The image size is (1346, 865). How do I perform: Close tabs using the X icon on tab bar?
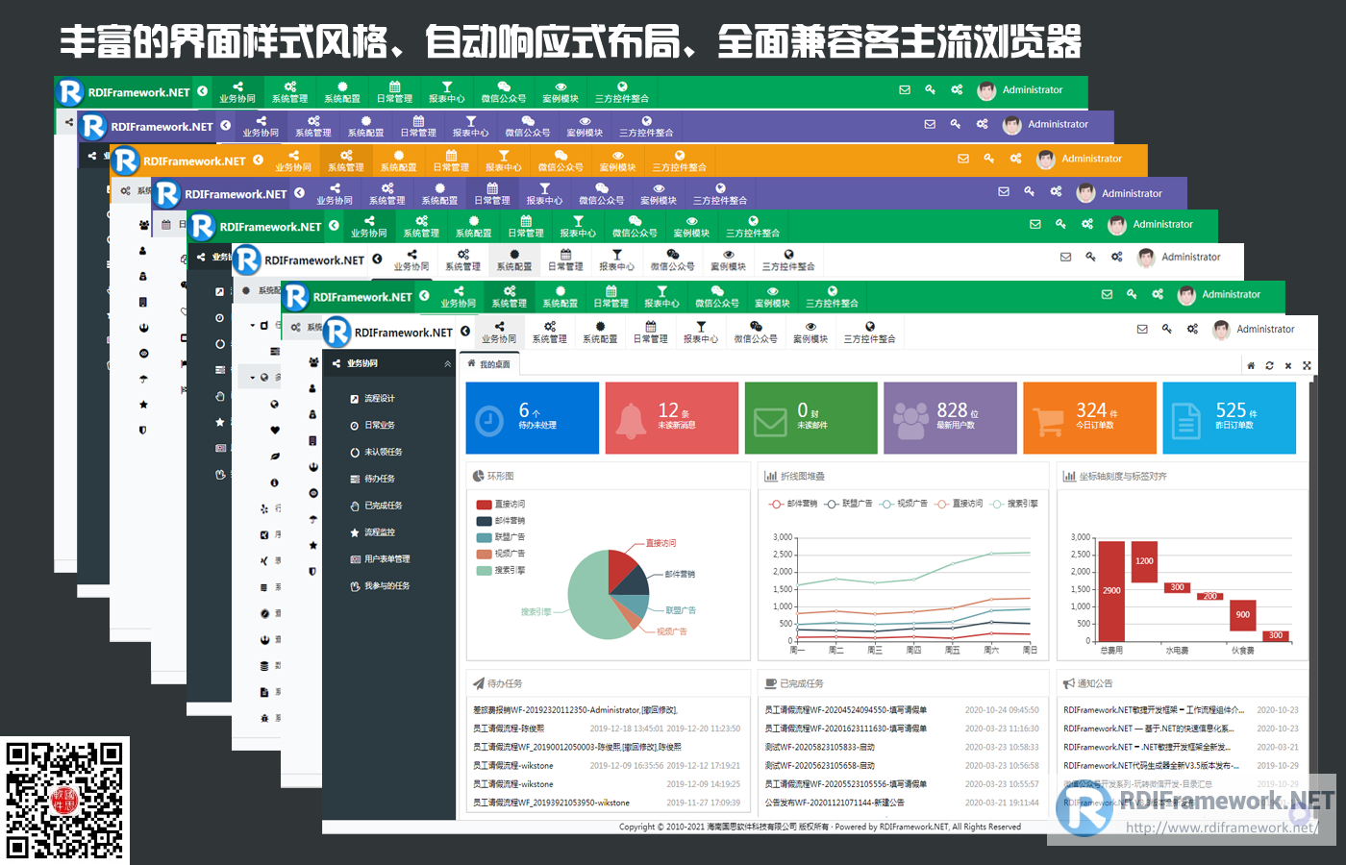1288,365
